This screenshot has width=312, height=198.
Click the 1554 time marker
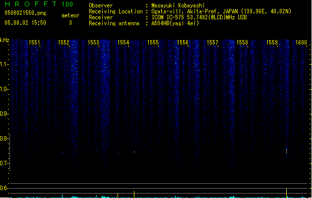pos(124,43)
